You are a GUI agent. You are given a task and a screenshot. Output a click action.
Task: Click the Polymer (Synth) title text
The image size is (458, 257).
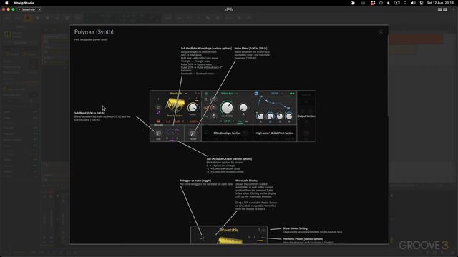coord(94,31)
